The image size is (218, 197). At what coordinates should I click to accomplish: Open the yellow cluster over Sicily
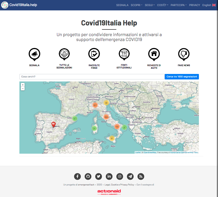[112, 138]
